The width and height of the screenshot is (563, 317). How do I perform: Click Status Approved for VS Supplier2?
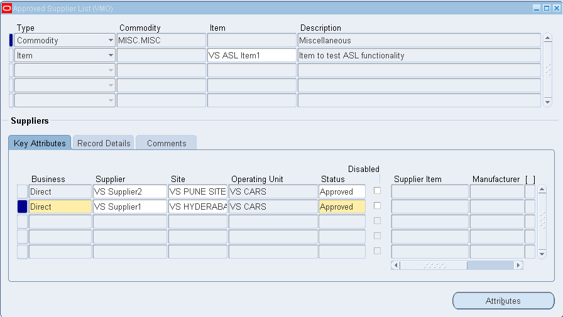(342, 192)
